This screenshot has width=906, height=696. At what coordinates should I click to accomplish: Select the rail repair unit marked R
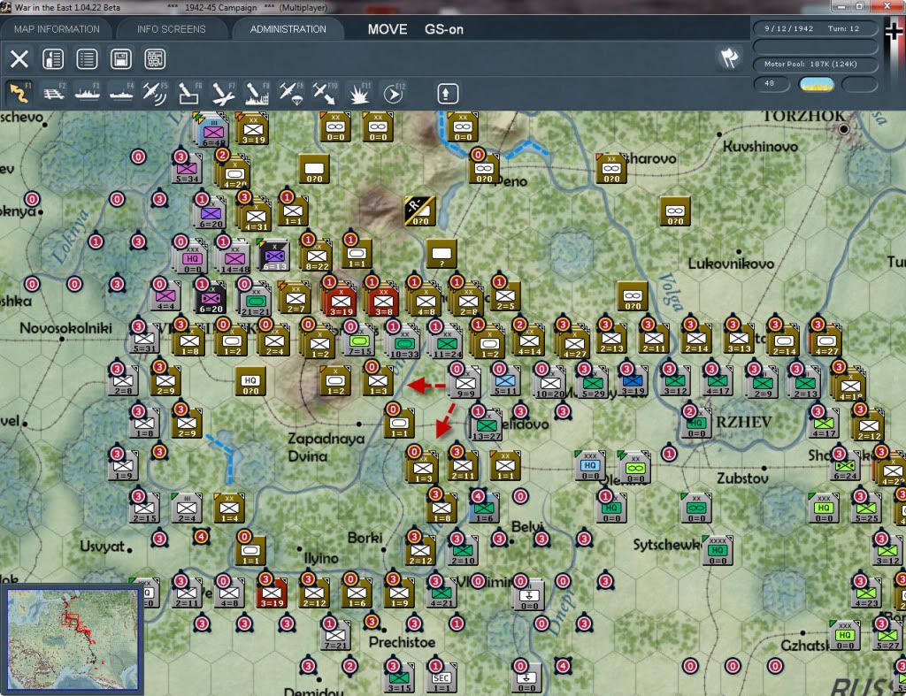[x=420, y=210]
